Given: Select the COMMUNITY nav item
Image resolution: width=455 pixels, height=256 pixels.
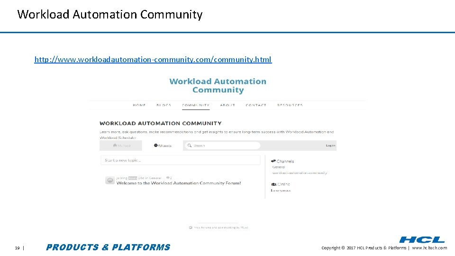Looking at the screenshot, I should pyautogui.click(x=196, y=105).
